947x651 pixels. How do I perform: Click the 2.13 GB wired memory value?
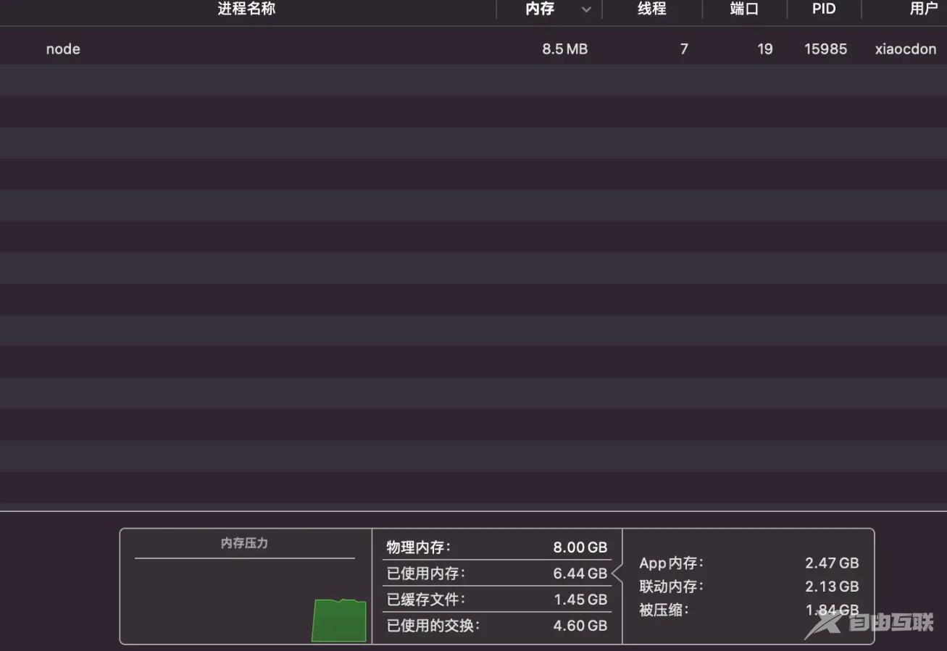click(x=832, y=587)
